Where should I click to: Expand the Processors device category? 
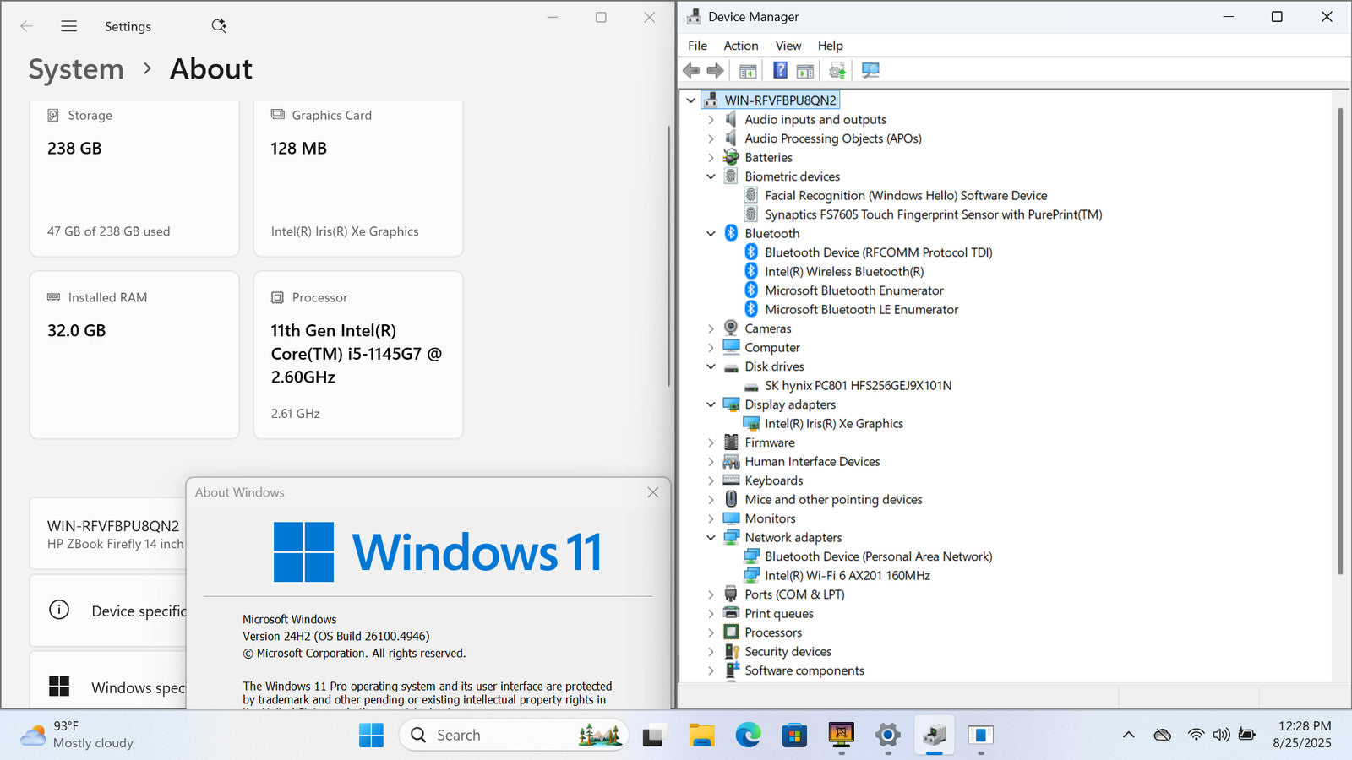(x=711, y=632)
